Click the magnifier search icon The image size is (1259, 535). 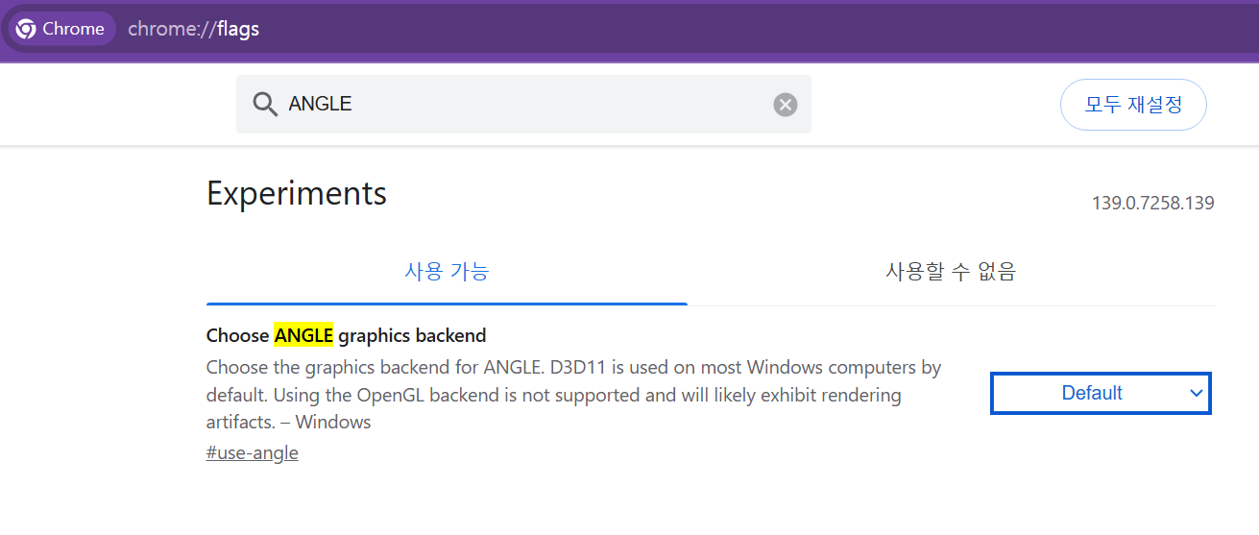coord(265,104)
